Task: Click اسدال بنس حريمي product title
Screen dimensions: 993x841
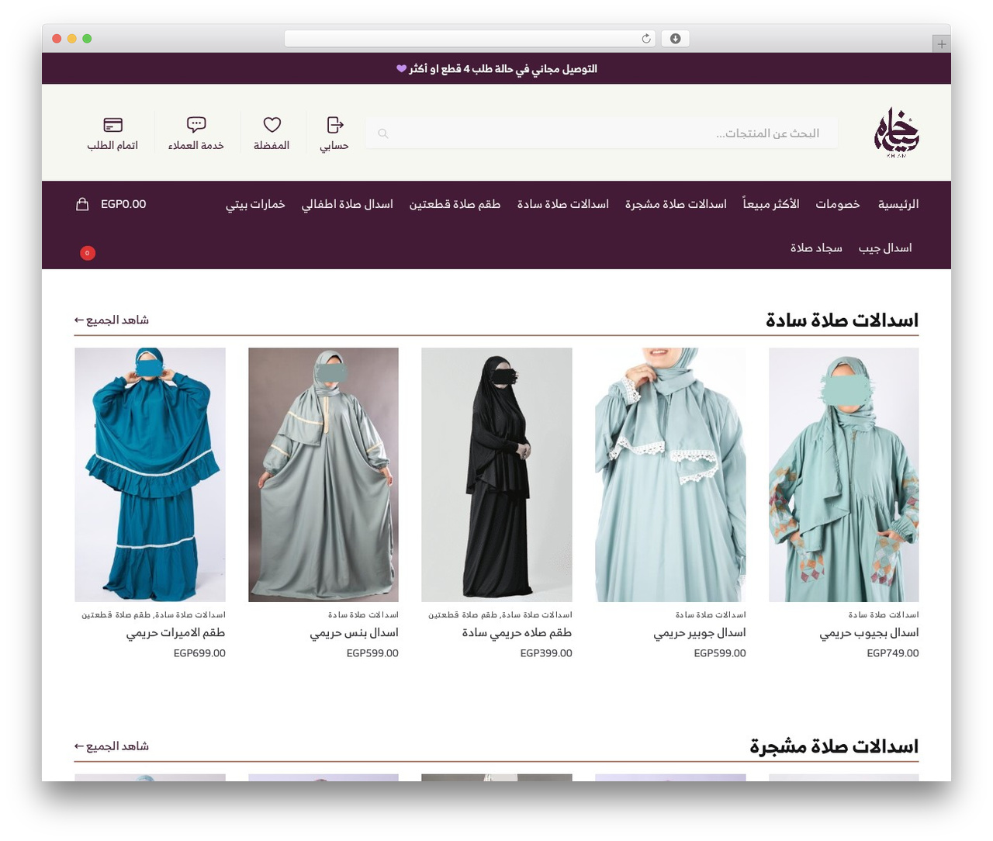Action: point(354,633)
